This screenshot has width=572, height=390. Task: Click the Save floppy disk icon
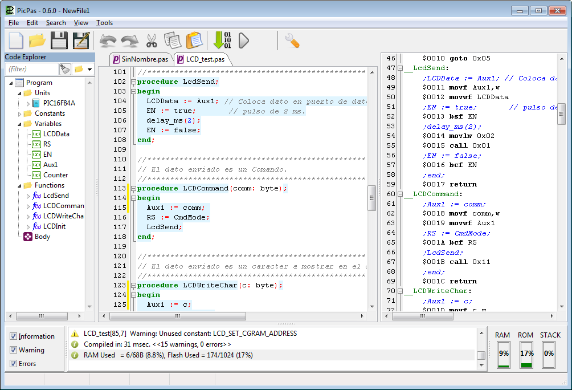pyautogui.click(x=59, y=40)
